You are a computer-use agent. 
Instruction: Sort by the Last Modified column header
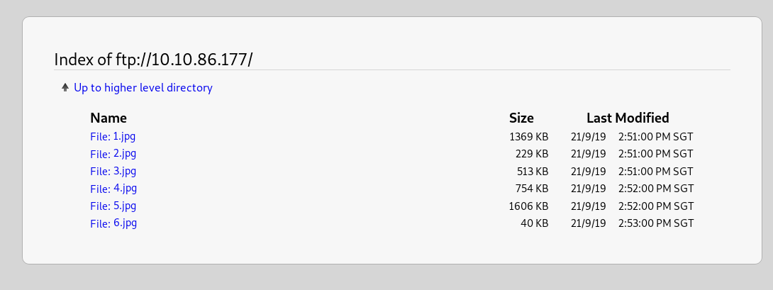coord(628,118)
